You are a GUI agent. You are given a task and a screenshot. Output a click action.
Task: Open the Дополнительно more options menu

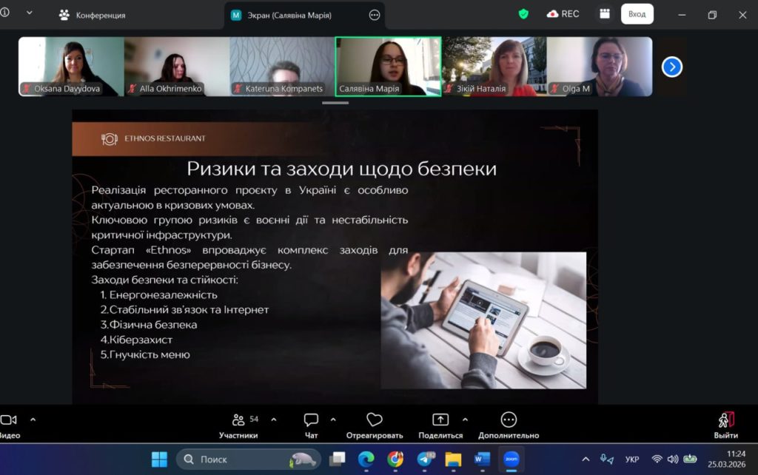(x=509, y=420)
